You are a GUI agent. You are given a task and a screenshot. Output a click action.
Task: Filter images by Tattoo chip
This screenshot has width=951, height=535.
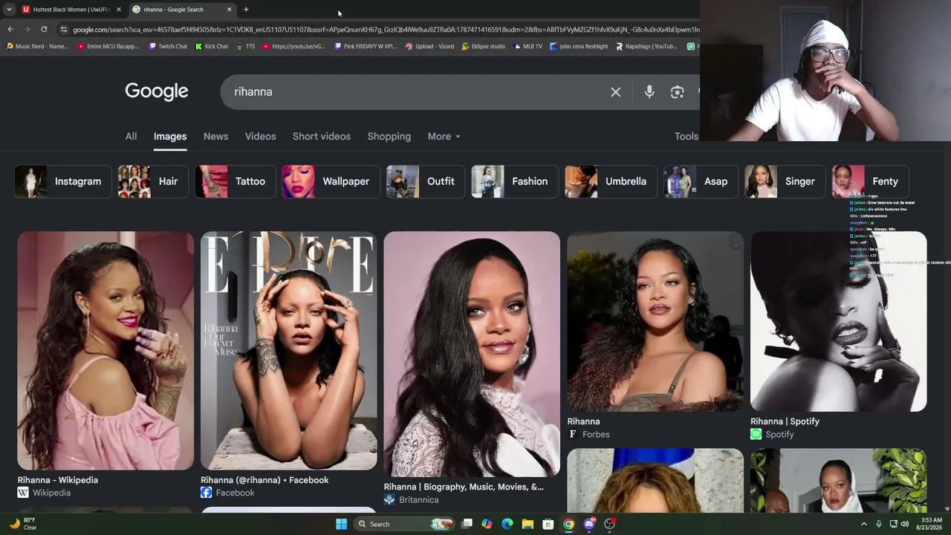(x=235, y=181)
